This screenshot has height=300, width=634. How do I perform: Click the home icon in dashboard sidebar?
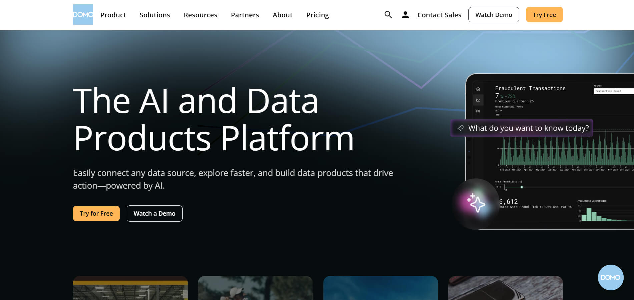478,89
